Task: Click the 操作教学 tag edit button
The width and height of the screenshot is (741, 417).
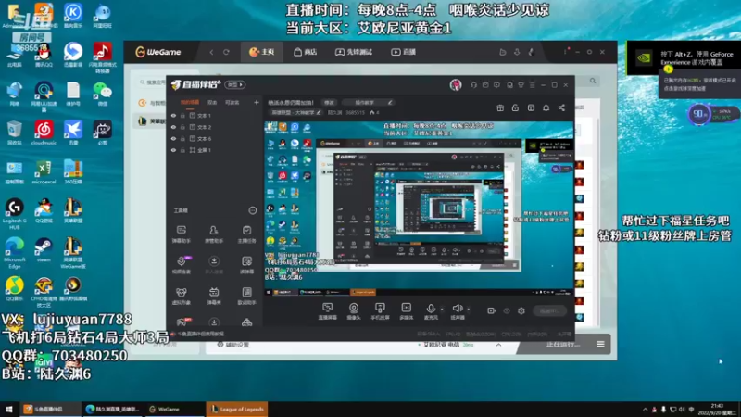Action: click(x=368, y=102)
